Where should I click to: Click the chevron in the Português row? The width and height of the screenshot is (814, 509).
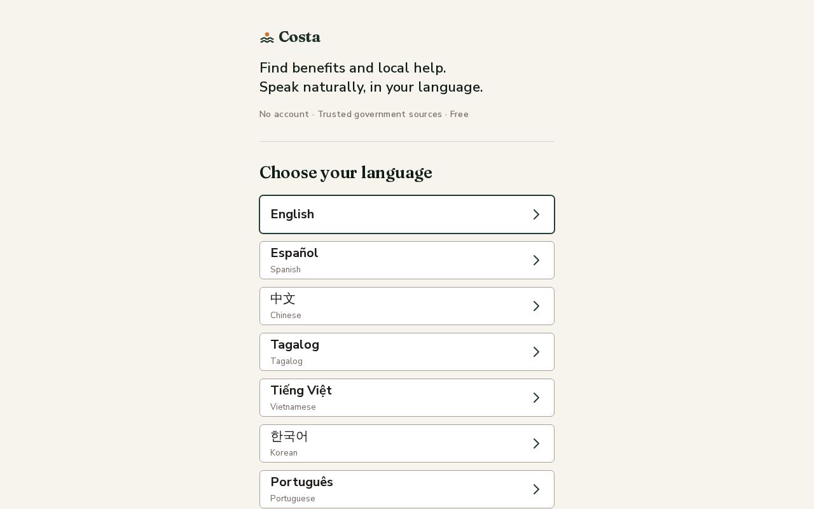click(x=536, y=489)
